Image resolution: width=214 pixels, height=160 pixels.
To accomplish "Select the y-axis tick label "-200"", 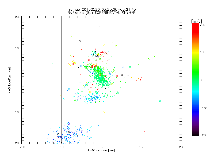I will coord(17,143).
